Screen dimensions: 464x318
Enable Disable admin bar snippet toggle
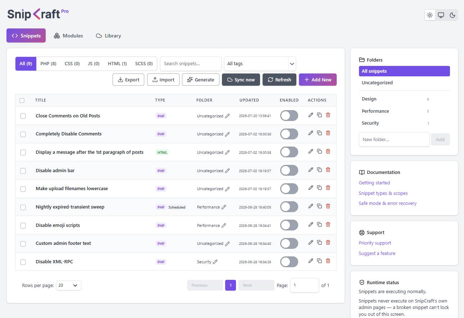(289, 170)
